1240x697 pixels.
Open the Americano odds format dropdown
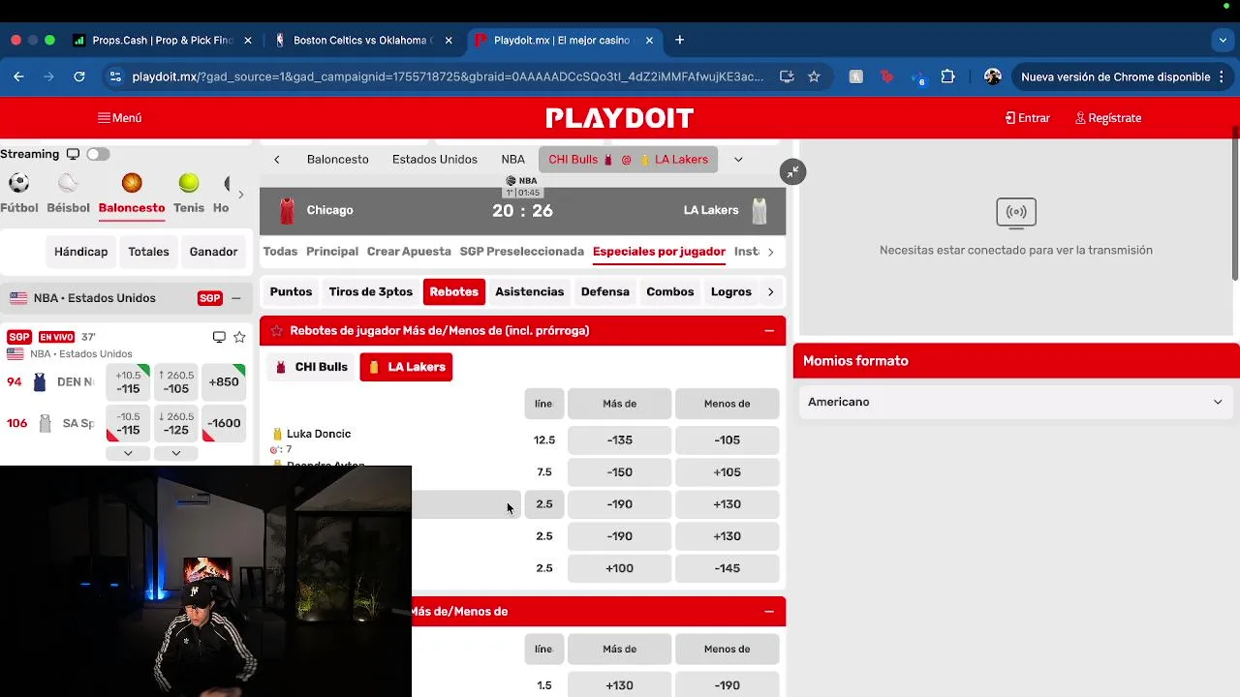click(x=1015, y=402)
